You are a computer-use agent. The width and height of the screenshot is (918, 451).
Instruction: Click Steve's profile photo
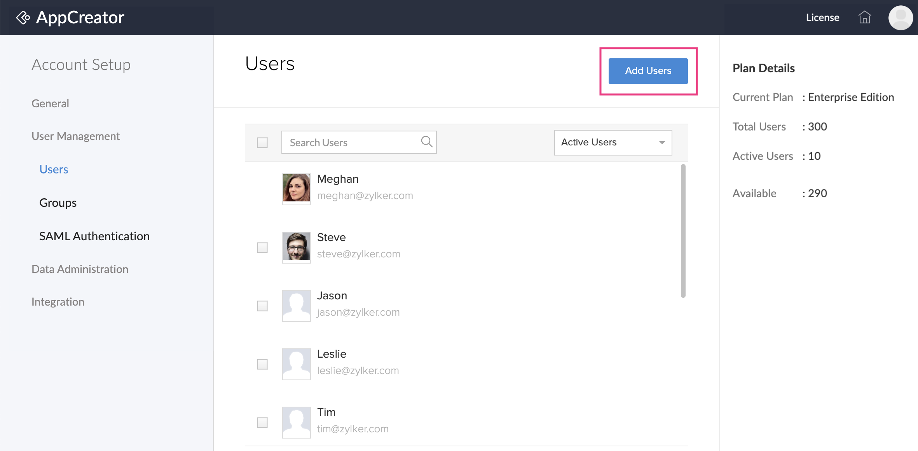pos(296,246)
